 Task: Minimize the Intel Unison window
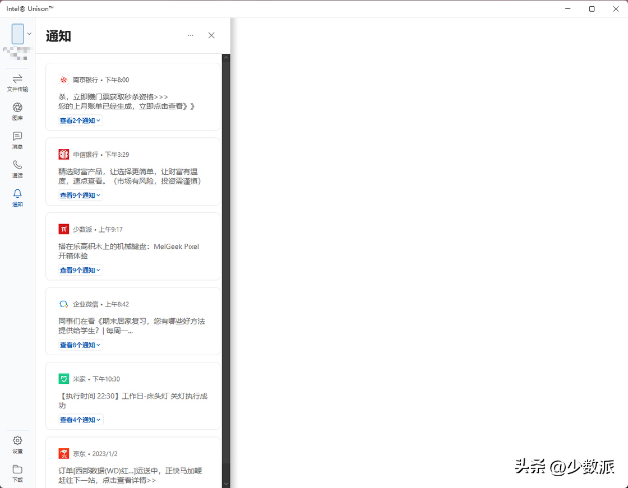coord(567,9)
